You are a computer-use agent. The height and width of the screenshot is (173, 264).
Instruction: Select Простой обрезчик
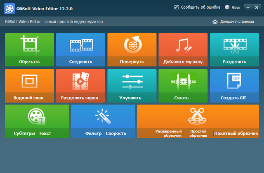198,133
